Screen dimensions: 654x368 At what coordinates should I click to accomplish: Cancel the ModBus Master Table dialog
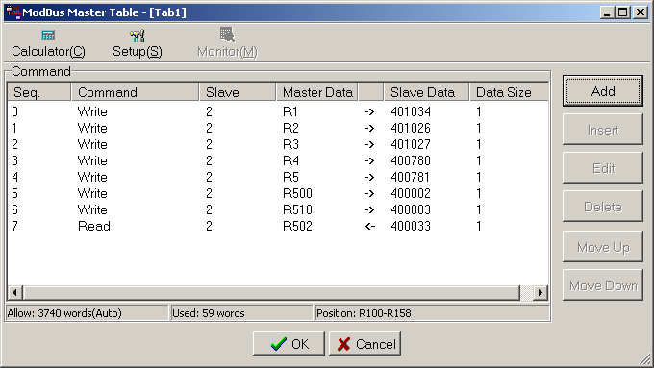[365, 344]
